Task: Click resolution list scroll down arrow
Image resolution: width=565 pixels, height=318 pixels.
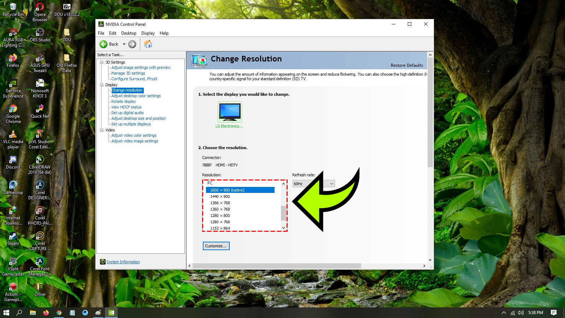Action: coord(283,228)
